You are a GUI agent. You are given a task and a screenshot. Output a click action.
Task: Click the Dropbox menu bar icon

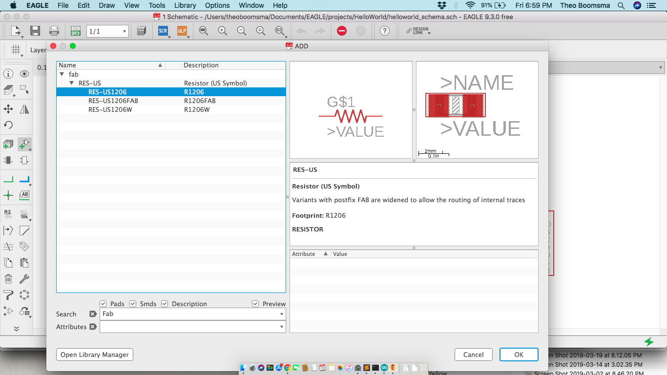pyautogui.click(x=442, y=5)
